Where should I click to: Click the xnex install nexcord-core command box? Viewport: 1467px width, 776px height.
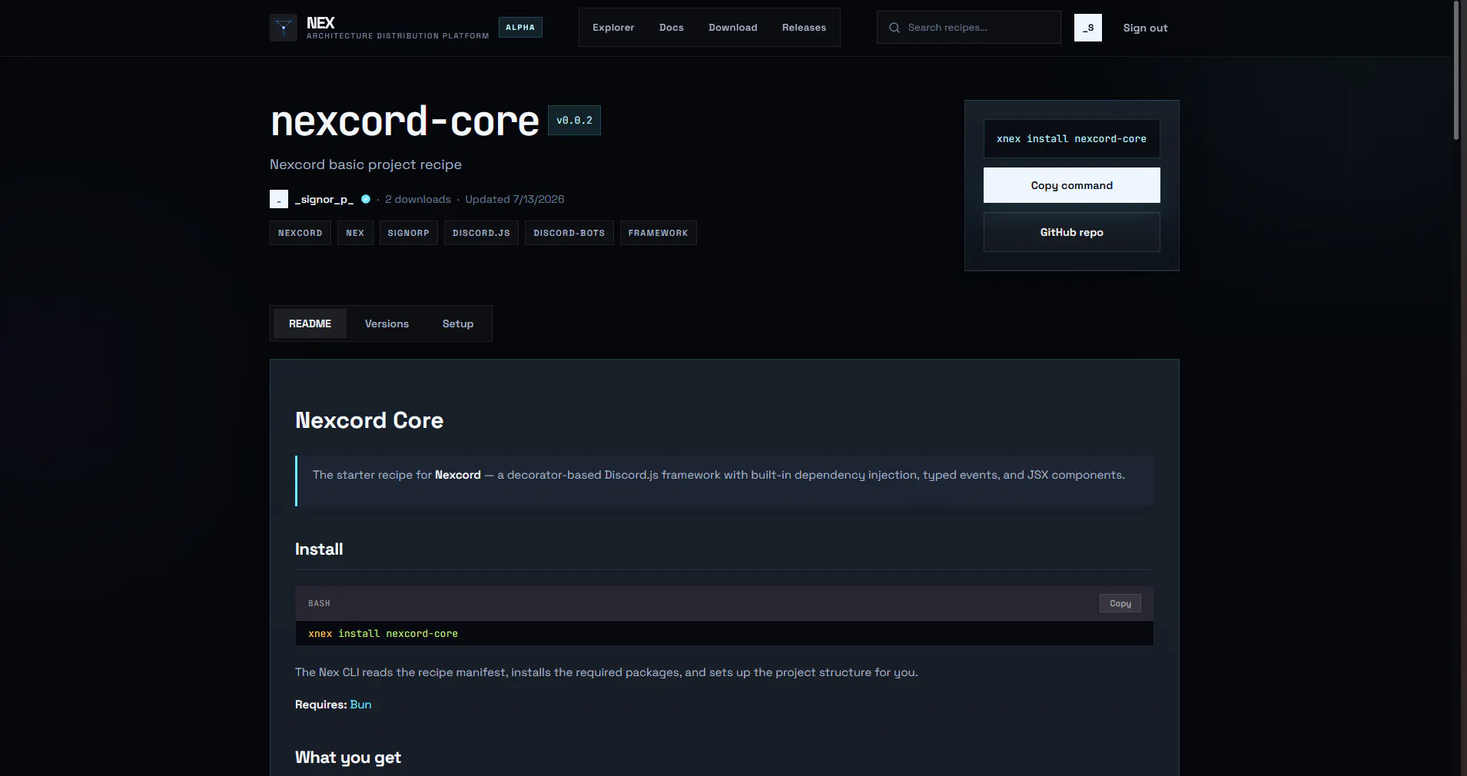(x=1072, y=139)
